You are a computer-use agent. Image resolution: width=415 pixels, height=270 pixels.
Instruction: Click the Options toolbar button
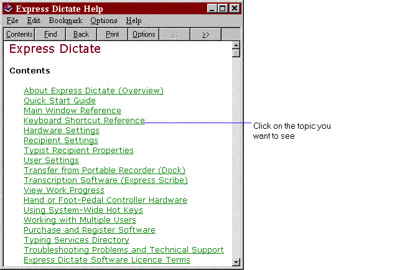coord(144,34)
